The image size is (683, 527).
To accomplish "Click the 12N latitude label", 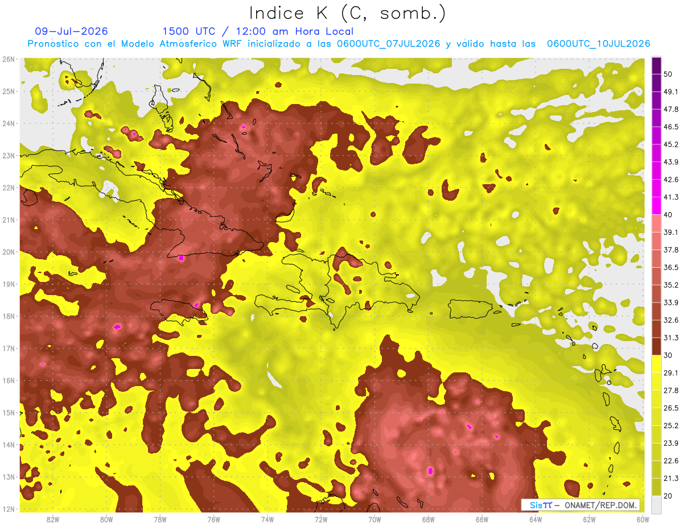I will point(8,509).
